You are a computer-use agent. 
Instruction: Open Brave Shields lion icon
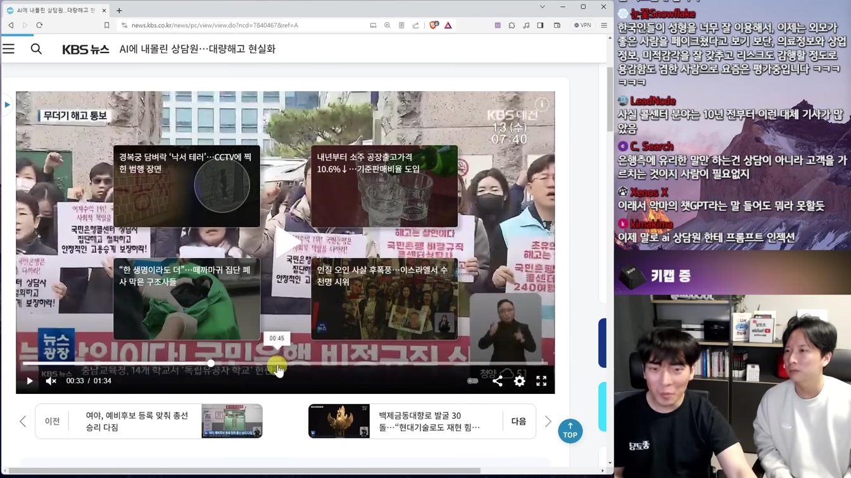434,25
